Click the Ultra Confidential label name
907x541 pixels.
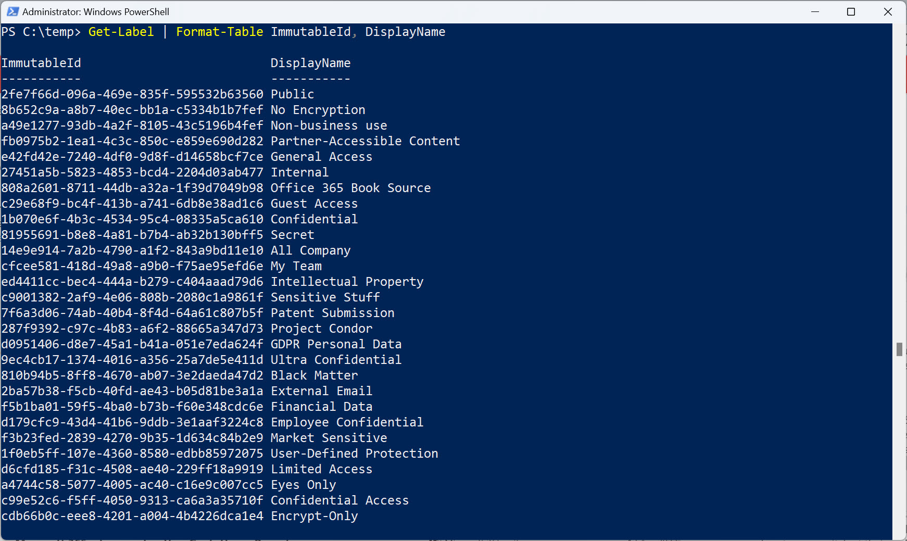(336, 360)
